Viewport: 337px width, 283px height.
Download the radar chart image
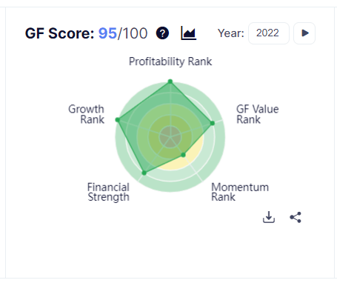coord(269,217)
